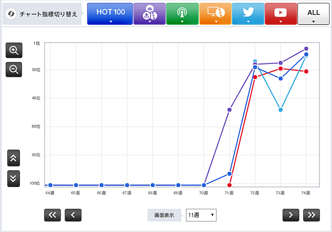Open the 11週 display range dropdown
Screen dimensions: 332x232
(201, 215)
